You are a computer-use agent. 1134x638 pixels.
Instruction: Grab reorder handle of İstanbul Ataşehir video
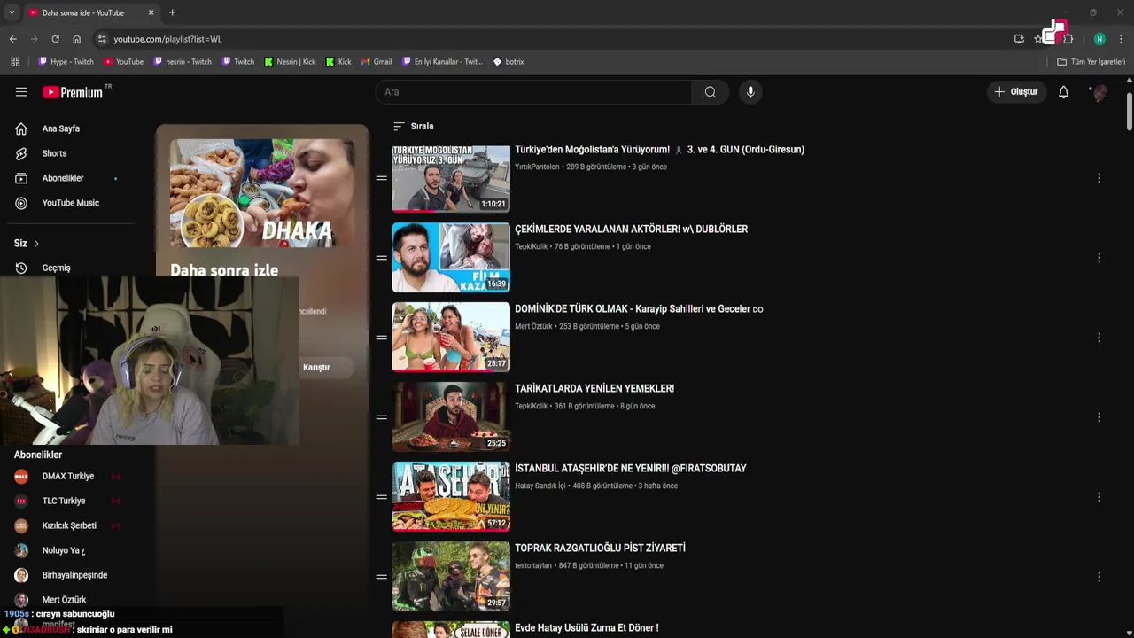point(381,497)
